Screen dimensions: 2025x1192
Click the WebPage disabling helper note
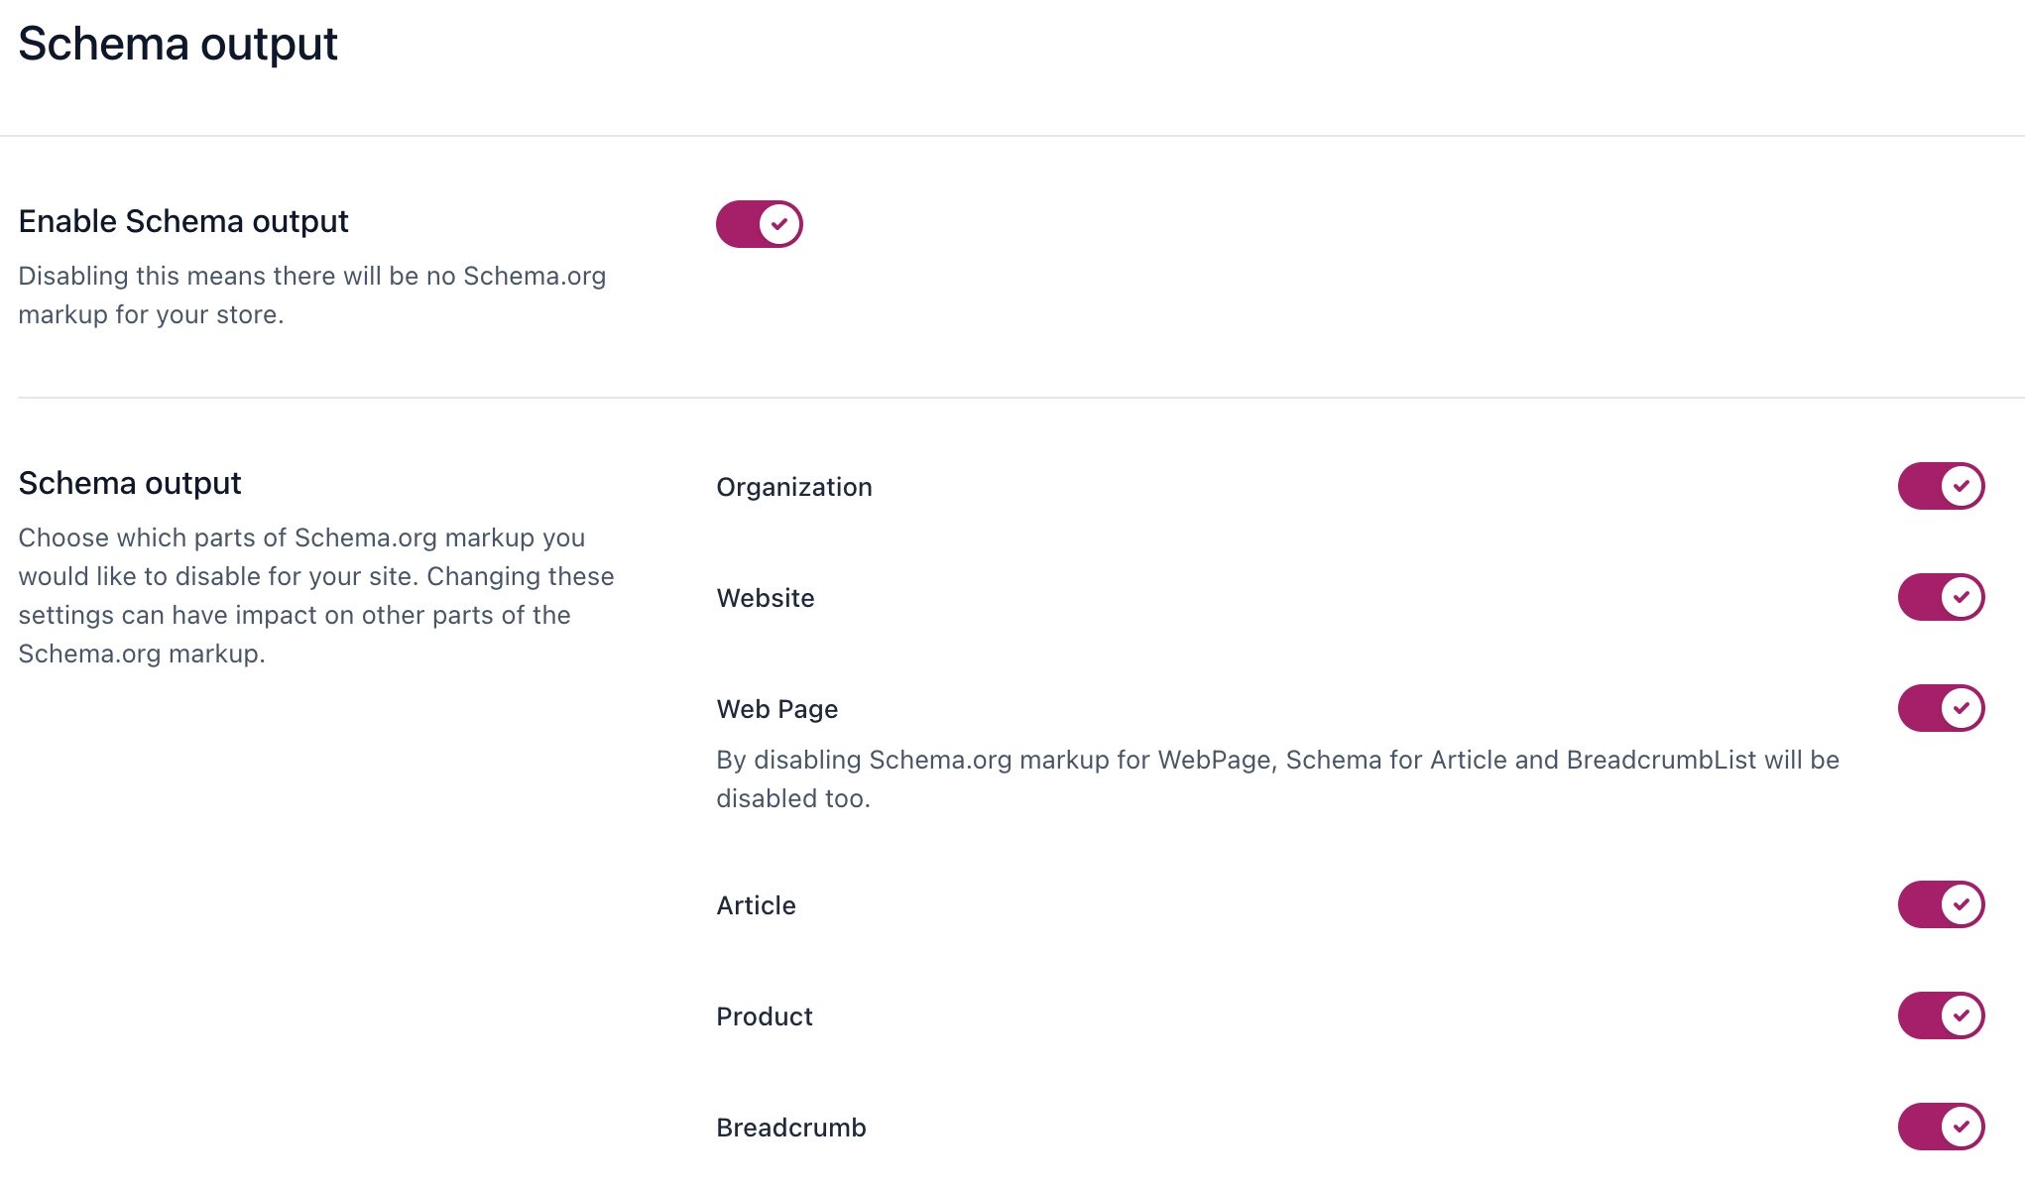point(1277,778)
